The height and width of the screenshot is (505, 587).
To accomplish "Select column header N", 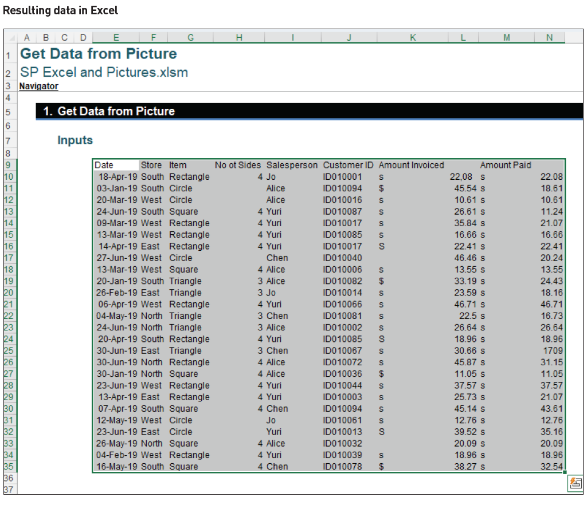I will click(x=550, y=37).
